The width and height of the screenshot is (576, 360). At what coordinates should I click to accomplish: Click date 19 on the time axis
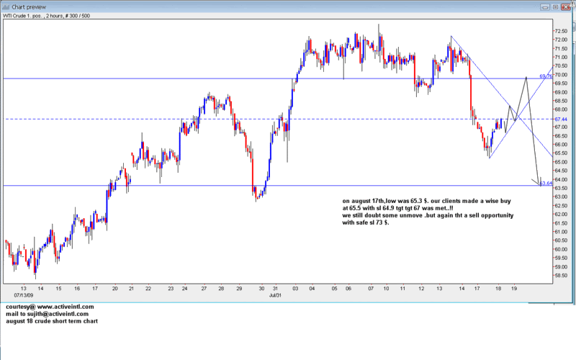(513, 288)
